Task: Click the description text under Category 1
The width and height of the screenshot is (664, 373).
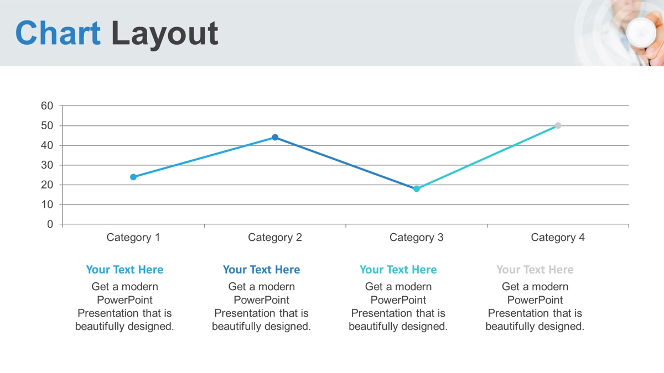Action: (124, 307)
